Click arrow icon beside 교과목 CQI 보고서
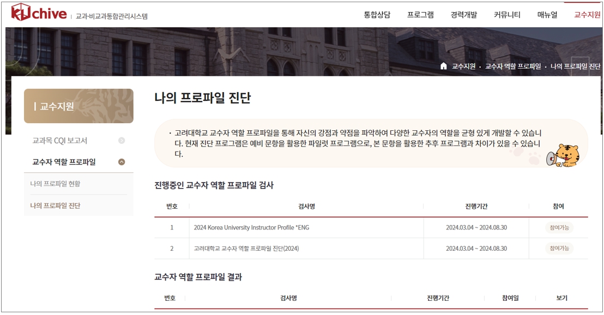The width and height of the screenshot is (604, 315). click(x=122, y=141)
